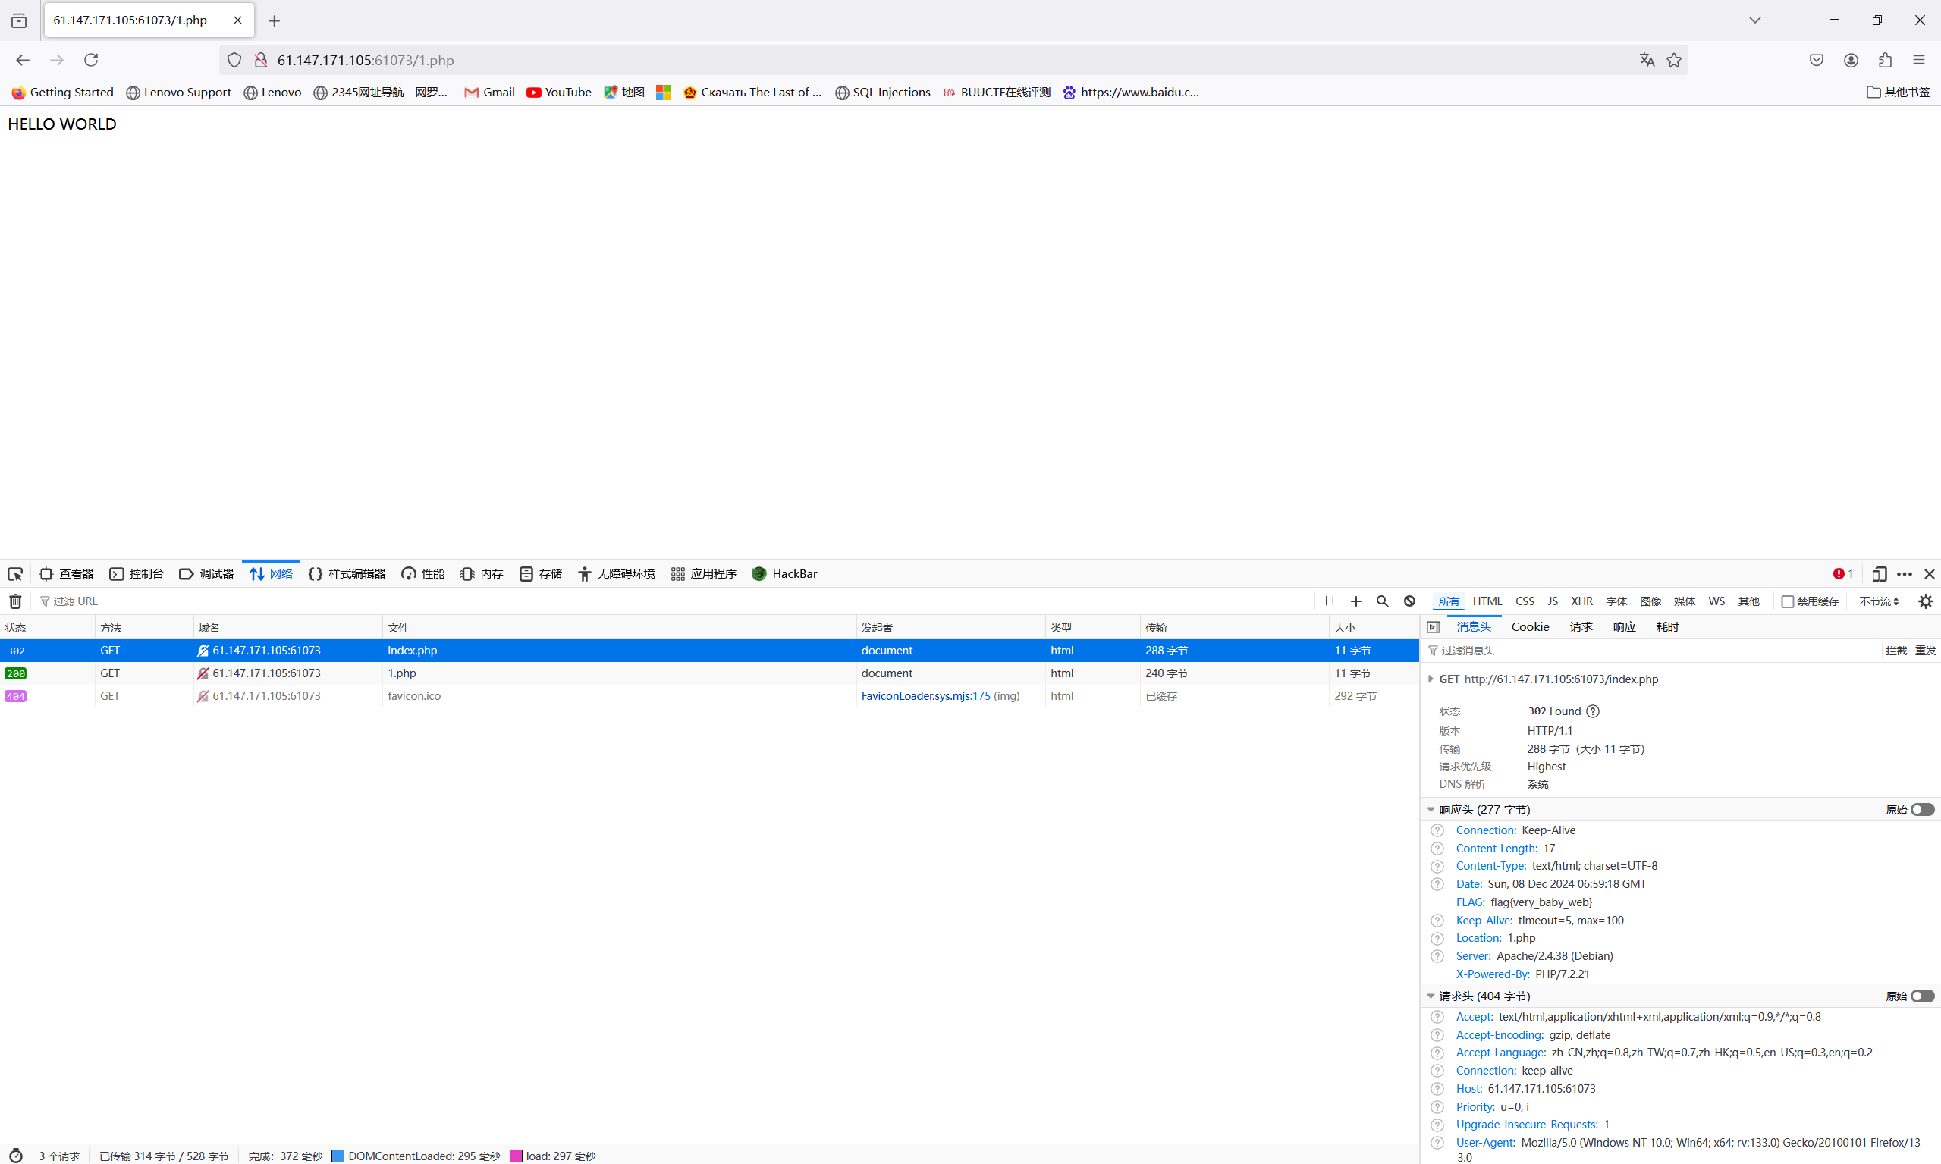Enable the 禁用缓存 checkbox
The width and height of the screenshot is (1941, 1164).
point(1787,601)
